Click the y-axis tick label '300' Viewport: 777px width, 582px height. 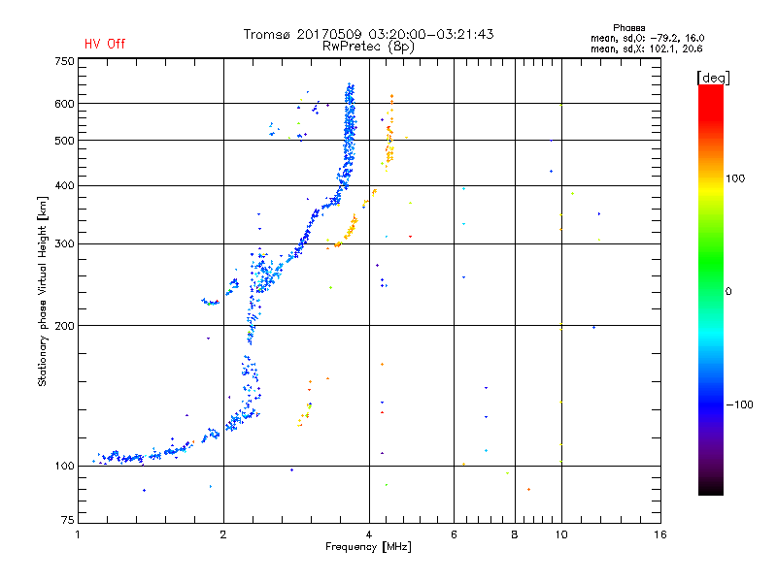[x=64, y=244]
